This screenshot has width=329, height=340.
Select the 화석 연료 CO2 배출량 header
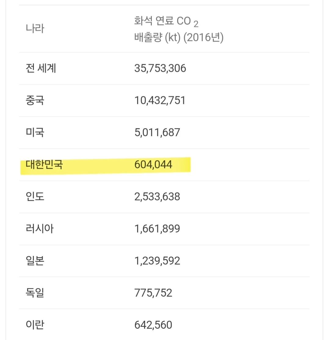point(179,29)
